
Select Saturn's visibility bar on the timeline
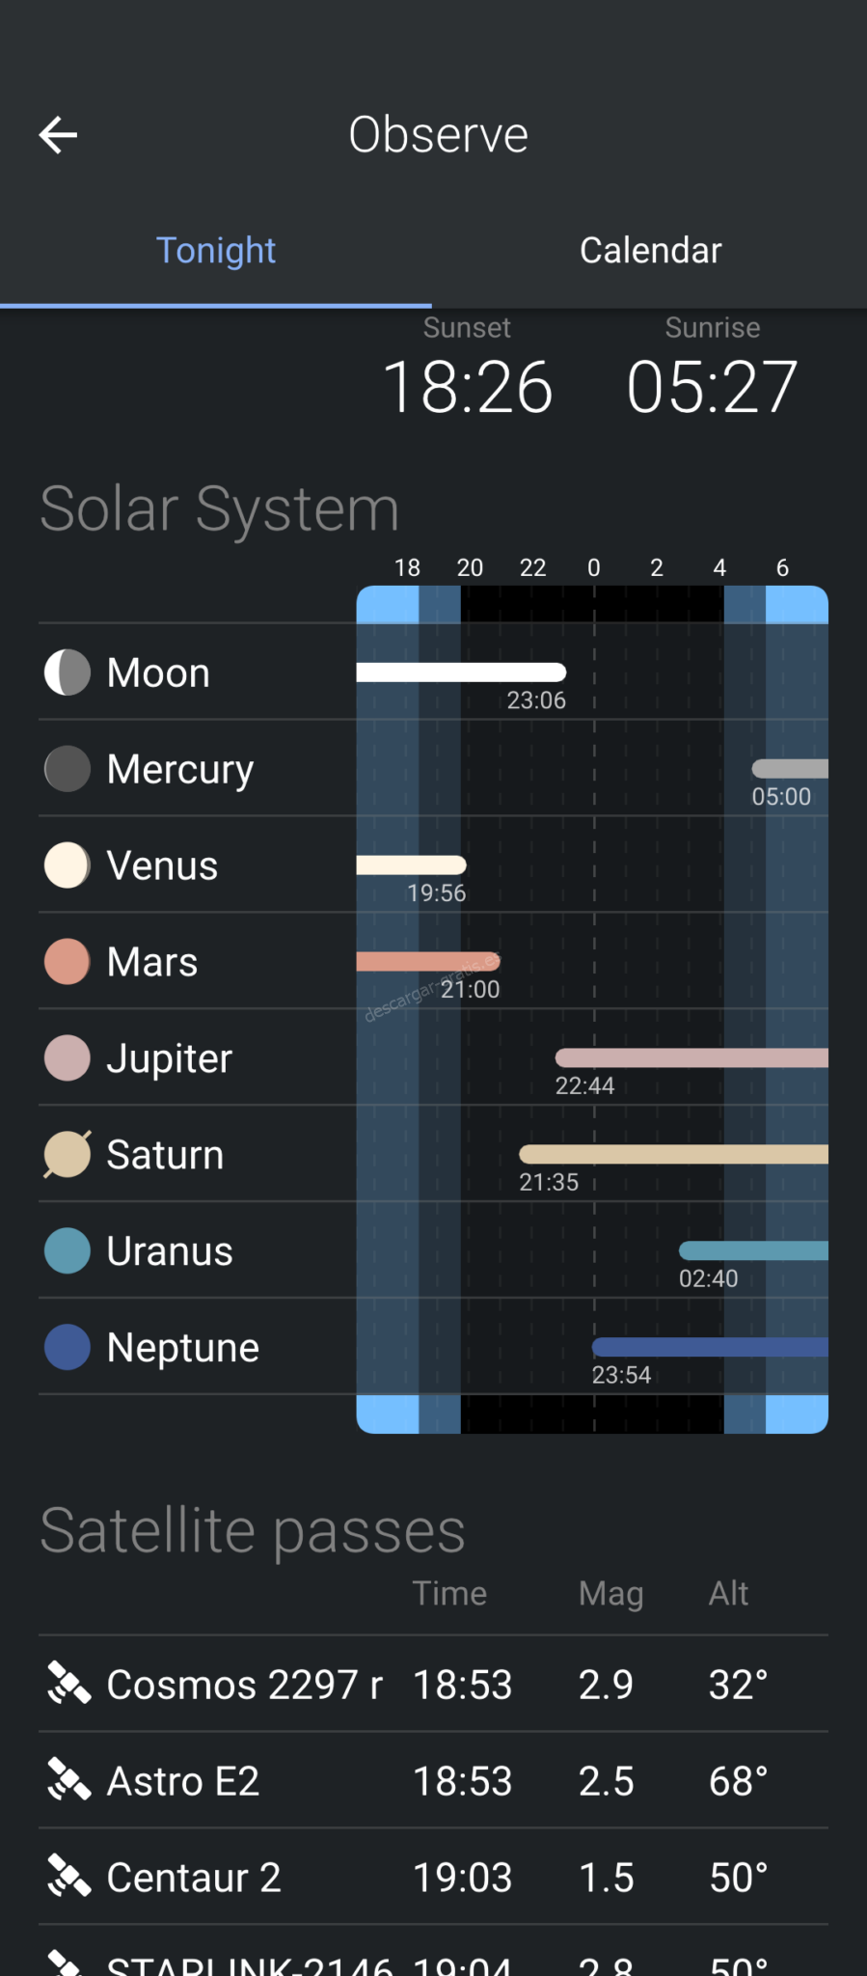675,1153
